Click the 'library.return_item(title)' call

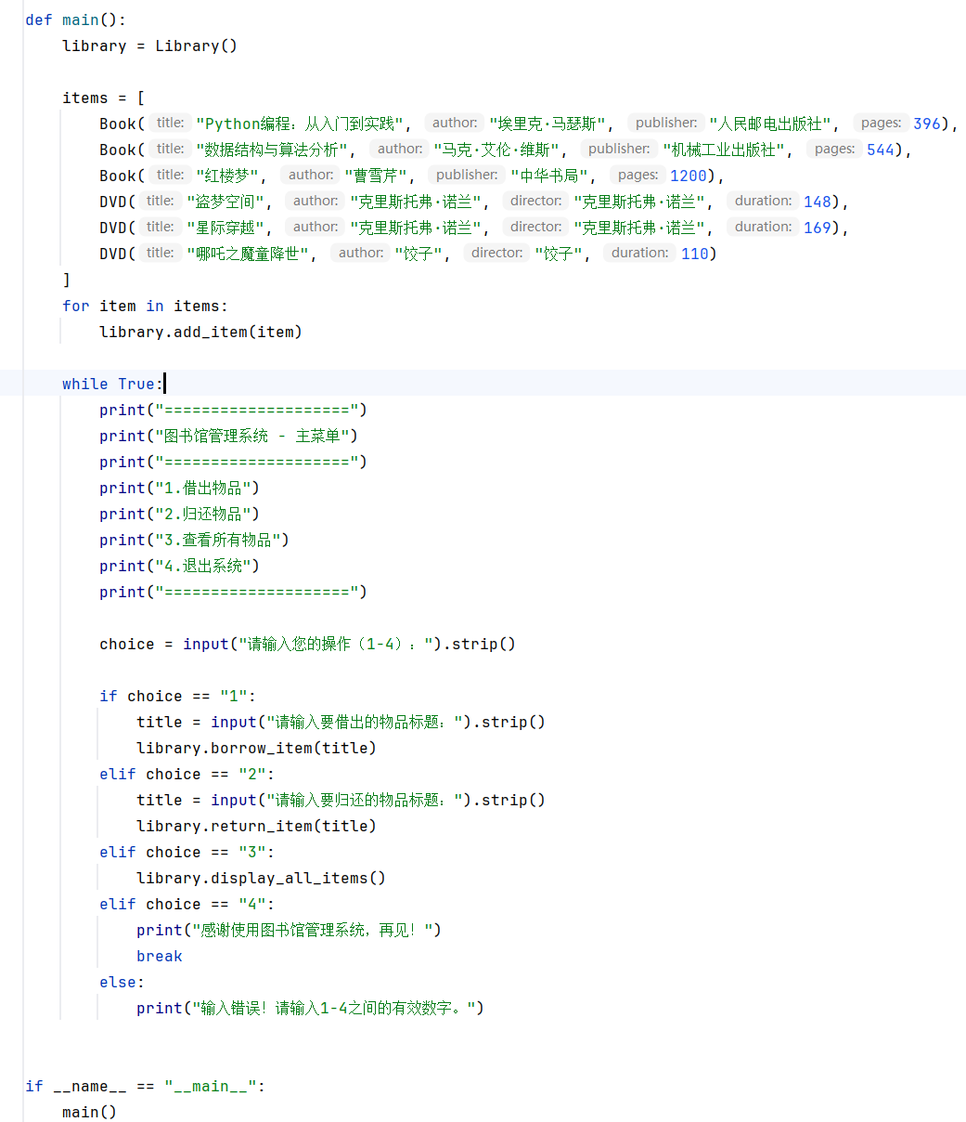tap(257, 826)
